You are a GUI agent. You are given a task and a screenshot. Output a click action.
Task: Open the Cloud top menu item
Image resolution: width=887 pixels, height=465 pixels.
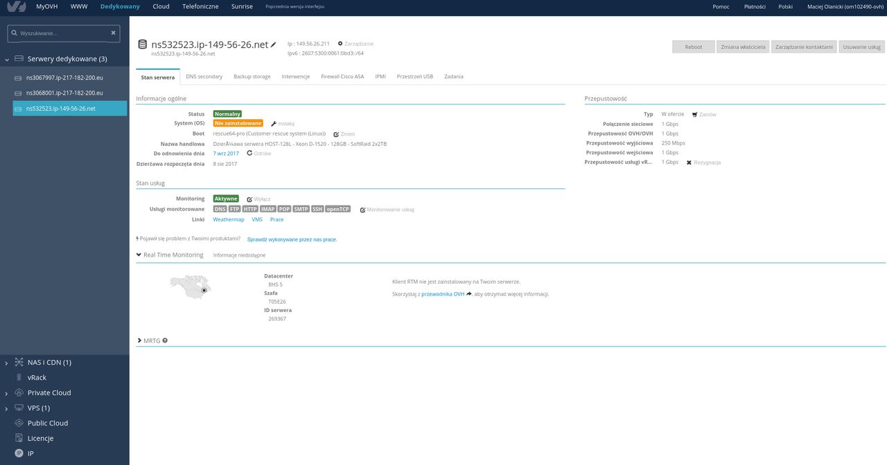(x=161, y=6)
